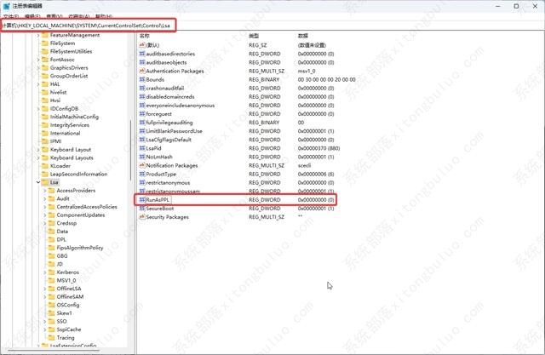The height and width of the screenshot is (355, 545).
Task: Select the OfflineSAM key
Action: [x=70, y=296]
